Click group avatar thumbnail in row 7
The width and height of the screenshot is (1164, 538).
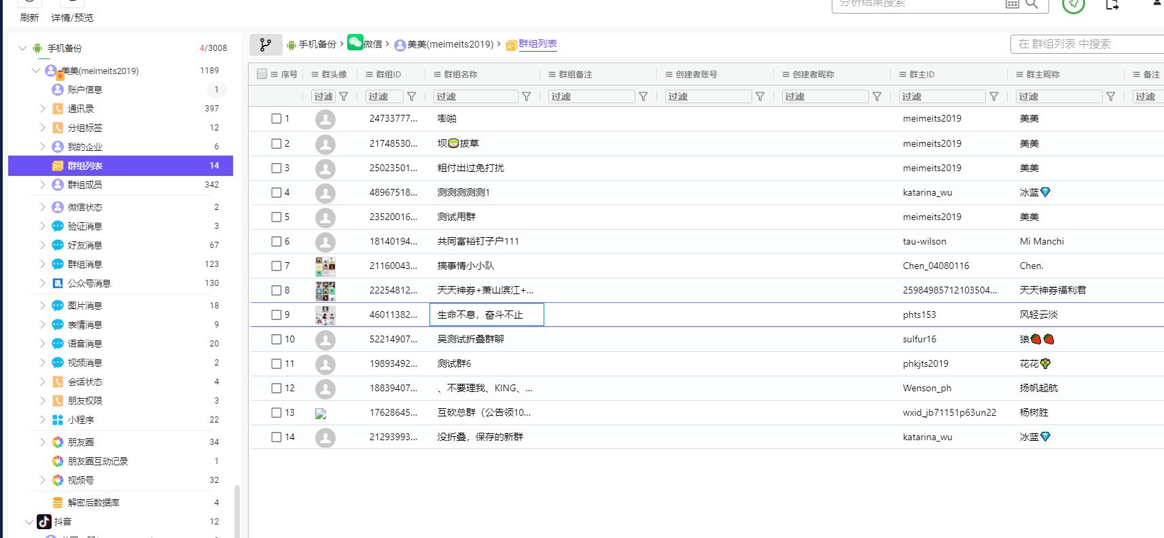click(325, 266)
